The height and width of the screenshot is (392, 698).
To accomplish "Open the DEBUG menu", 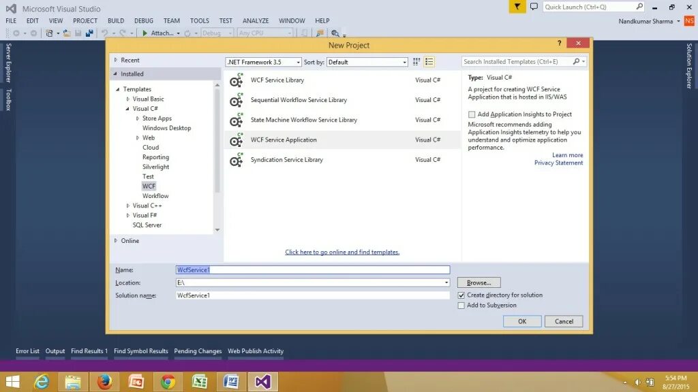I will pyautogui.click(x=144, y=21).
